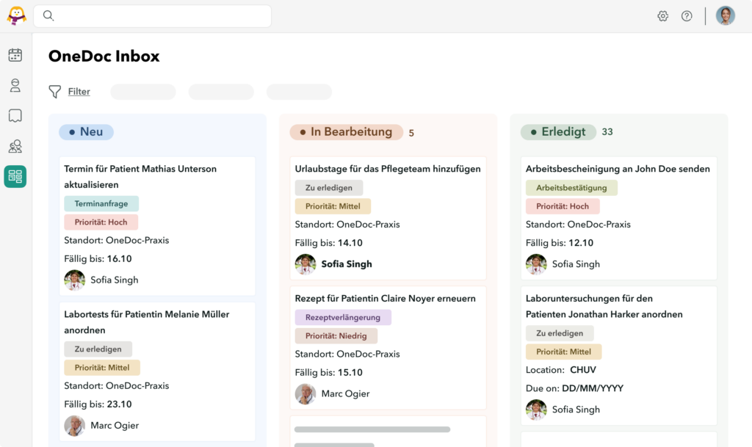Click Priorität: Mittel tag on Müller card
Screen dimensions: 752x447
[x=101, y=368]
